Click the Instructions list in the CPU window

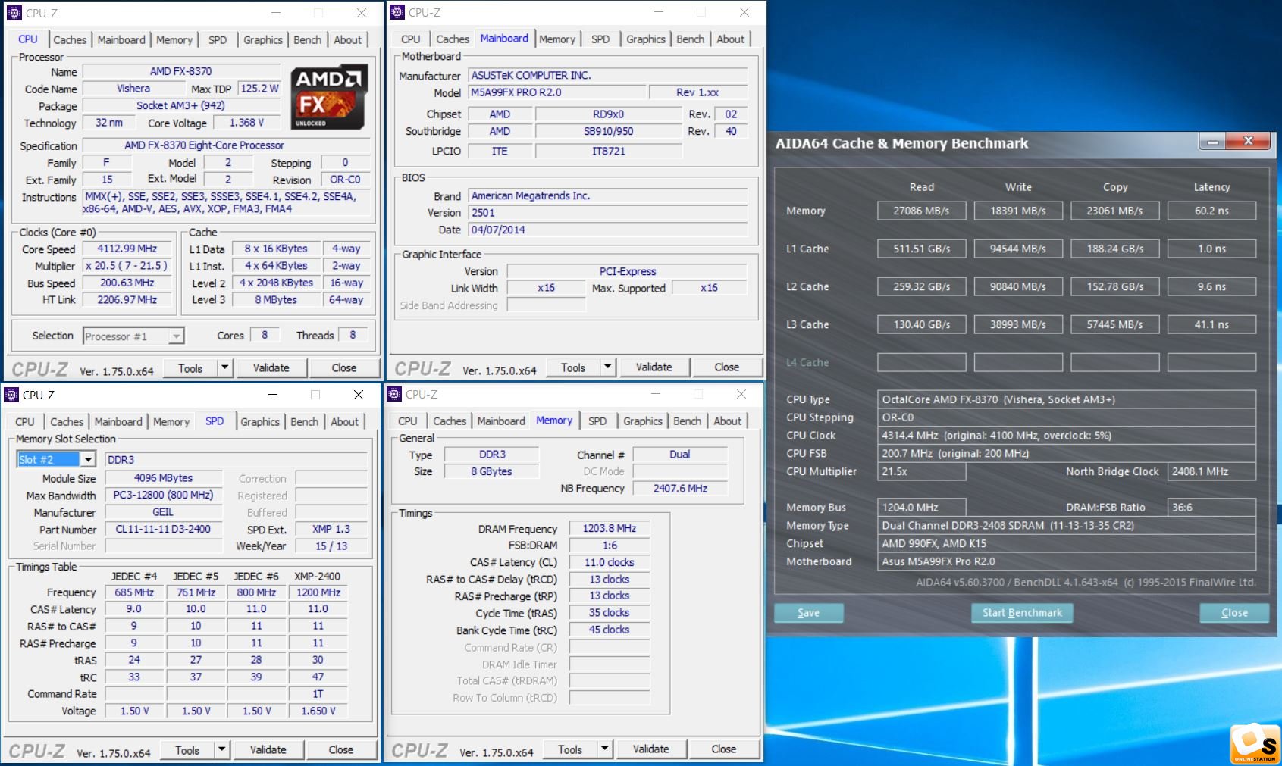point(227,202)
